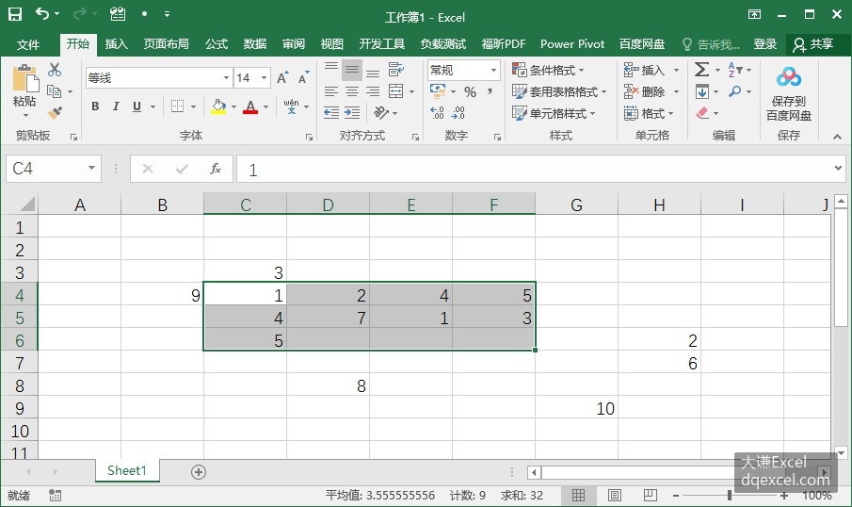Add a new sheet with the plus icon

199,471
